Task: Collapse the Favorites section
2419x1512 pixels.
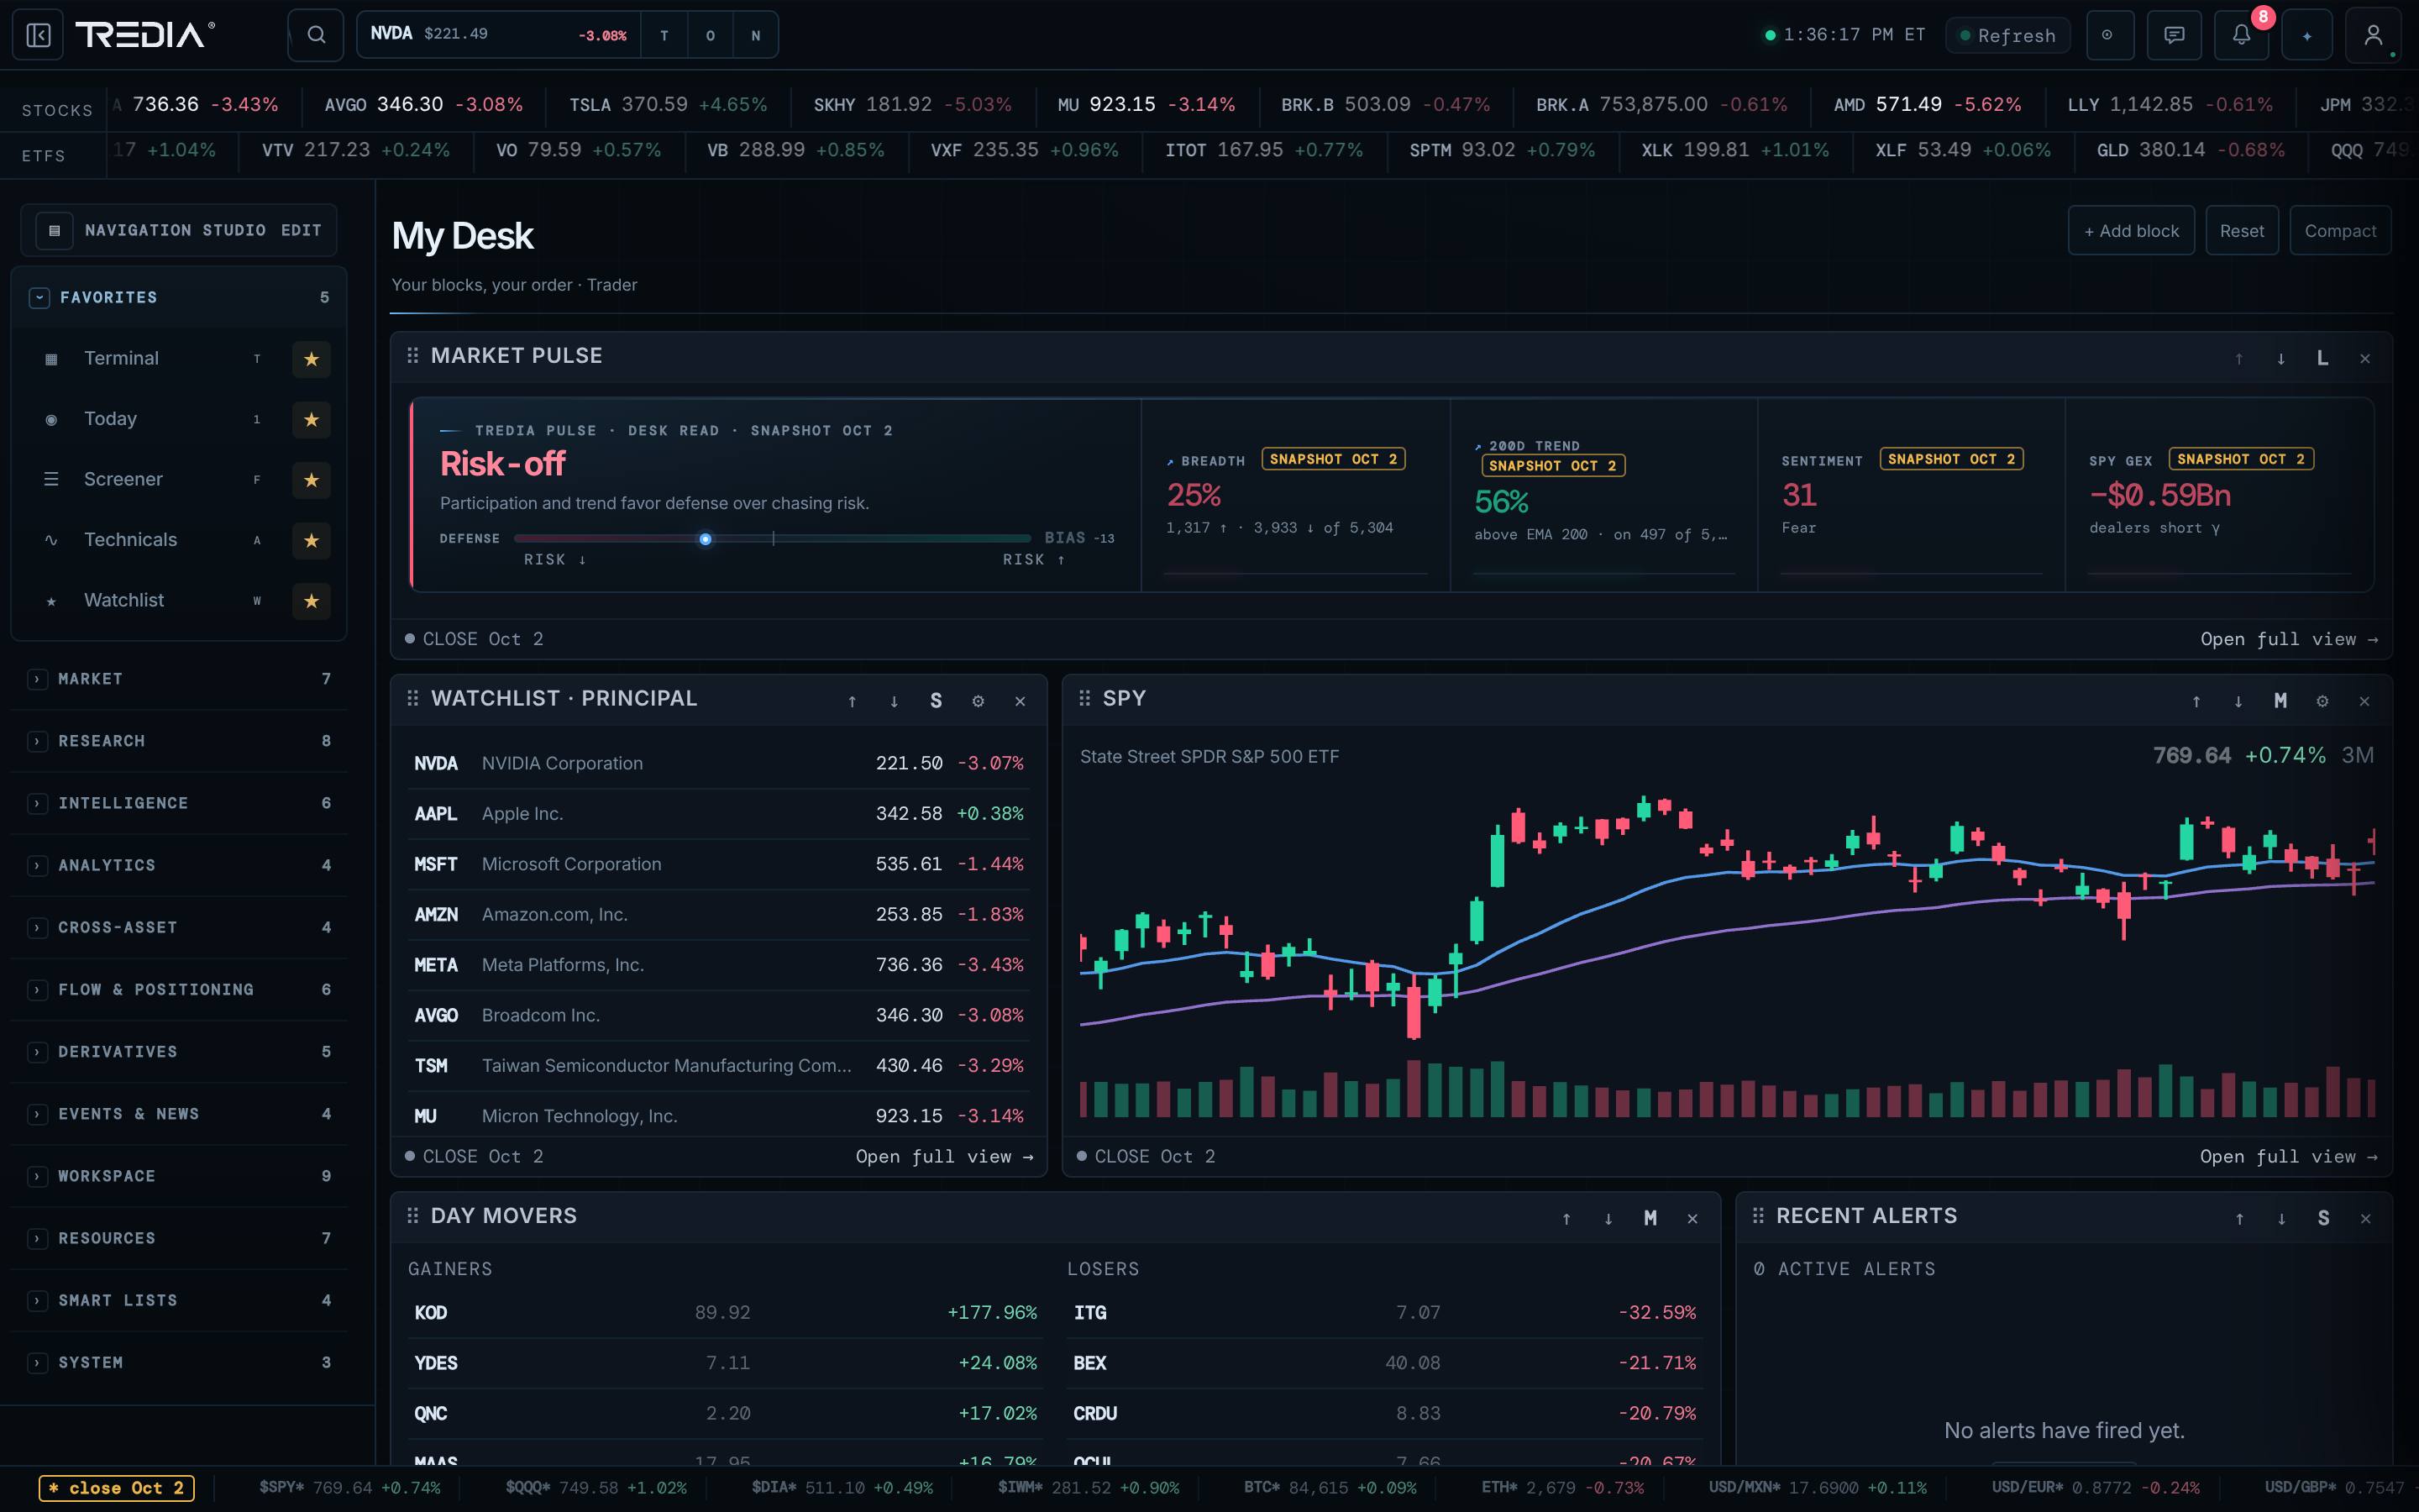Action: click(x=39, y=297)
